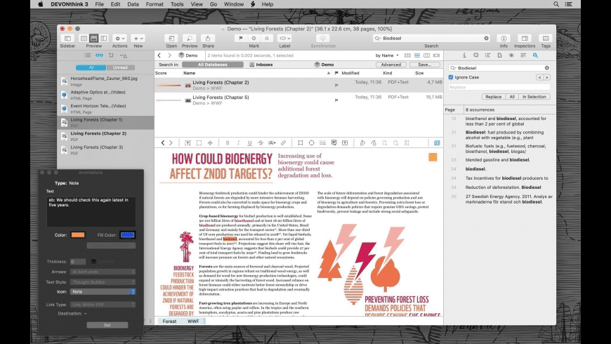Image resolution: width=611 pixels, height=344 pixels.
Task: Select the widescreen preview layout toggle
Action: [104, 38]
